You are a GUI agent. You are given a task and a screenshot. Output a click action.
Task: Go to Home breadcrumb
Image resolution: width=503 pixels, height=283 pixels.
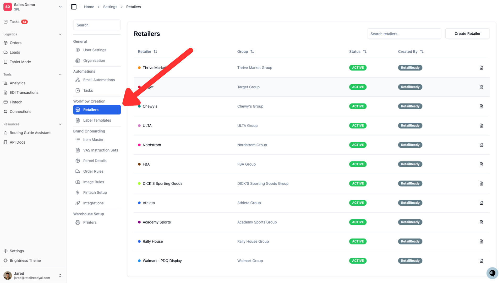tap(89, 7)
